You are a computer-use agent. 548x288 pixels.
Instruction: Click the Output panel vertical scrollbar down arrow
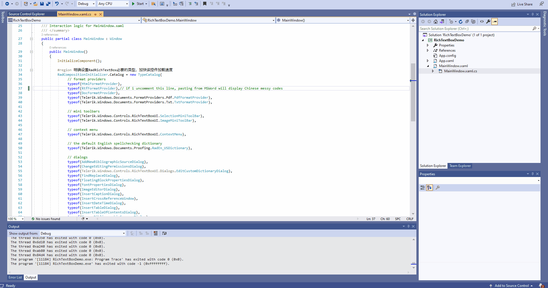pos(414,268)
